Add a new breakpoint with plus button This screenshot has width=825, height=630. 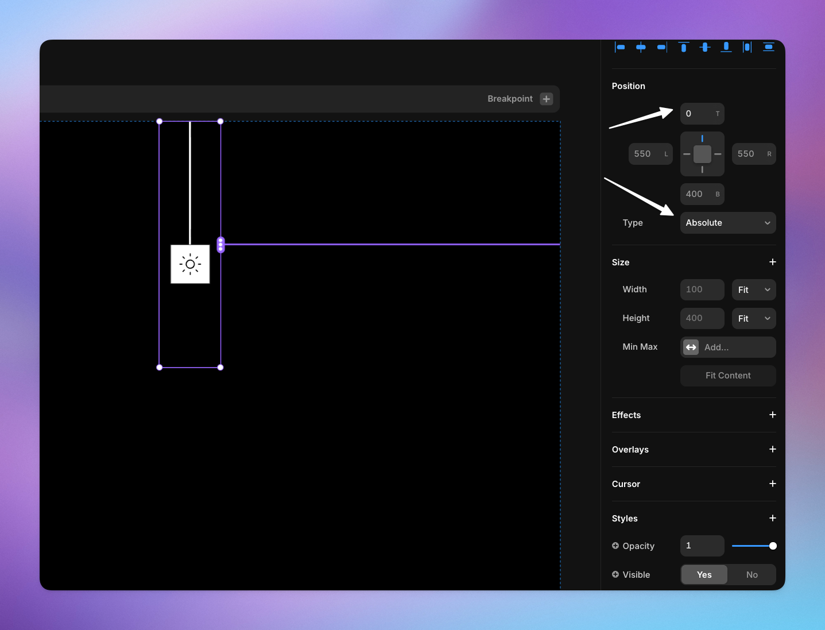point(547,99)
